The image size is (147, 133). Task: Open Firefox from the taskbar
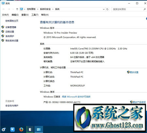pos(21,129)
